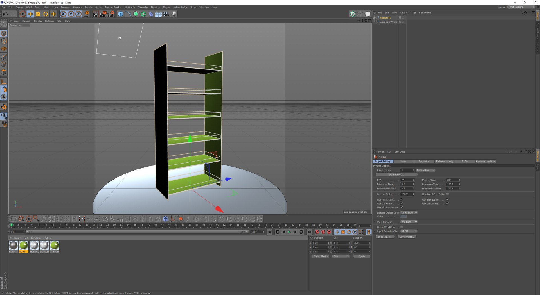540x295 pixels.
Task: Add a Cube primitive object
Action: coord(121,14)
